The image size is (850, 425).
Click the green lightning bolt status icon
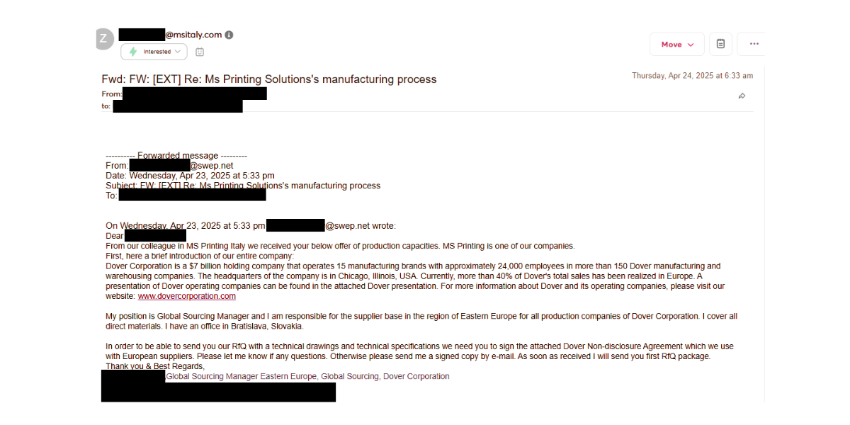[x=133, y=52]
